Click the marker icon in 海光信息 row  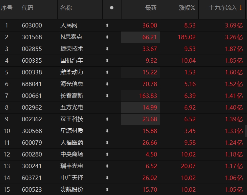107,84
